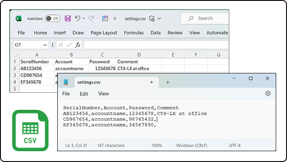Click the 100% zoom level in Notepad
Screen dimensions: 287x162
157,145
